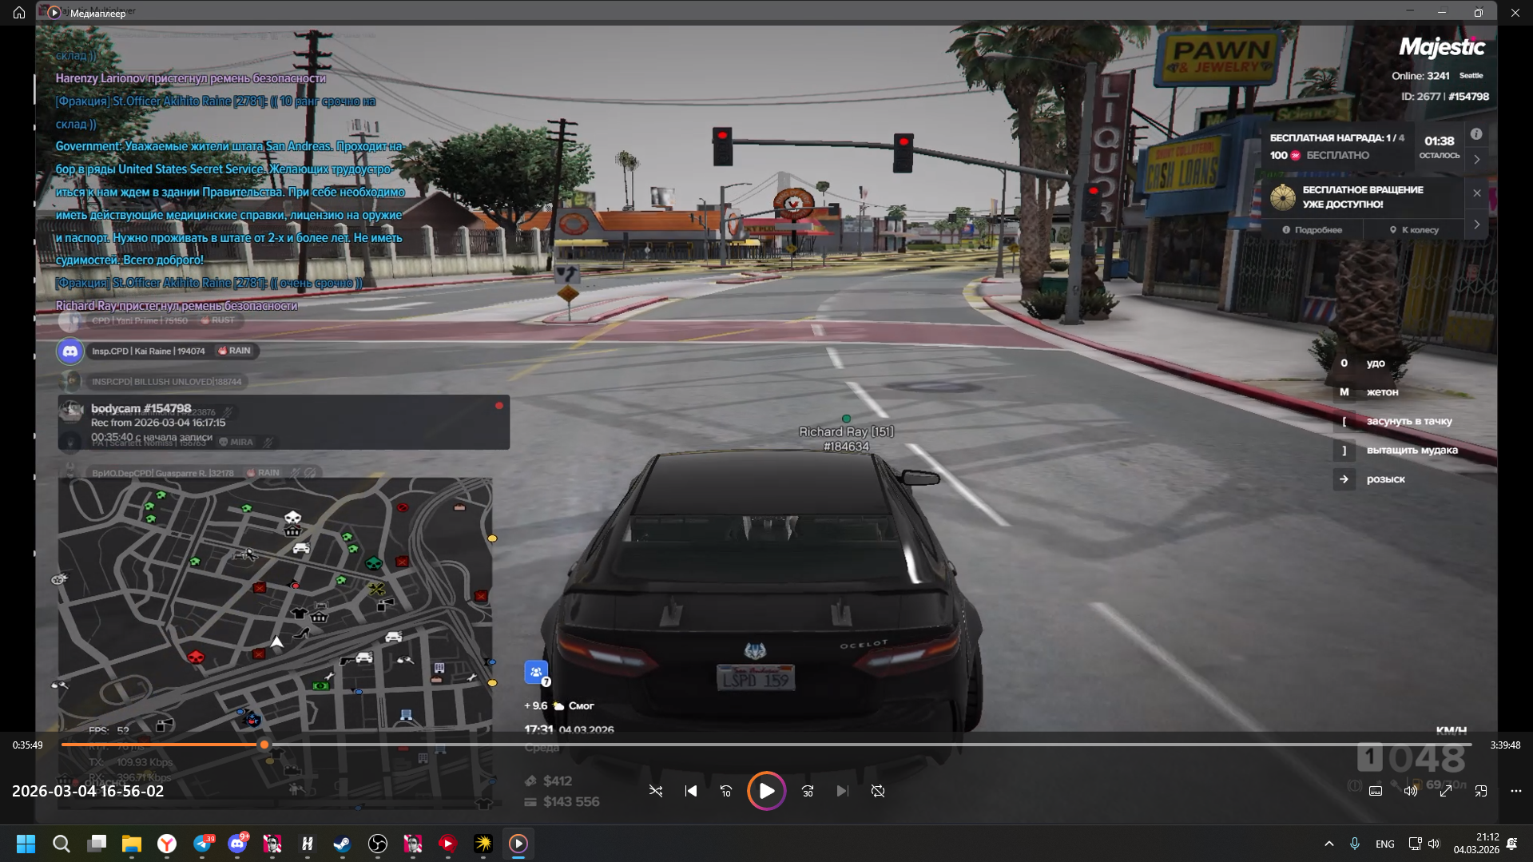Go to the media player home page
The height and width of the screenshot is (862, 1533).
(x=19, y=13)
